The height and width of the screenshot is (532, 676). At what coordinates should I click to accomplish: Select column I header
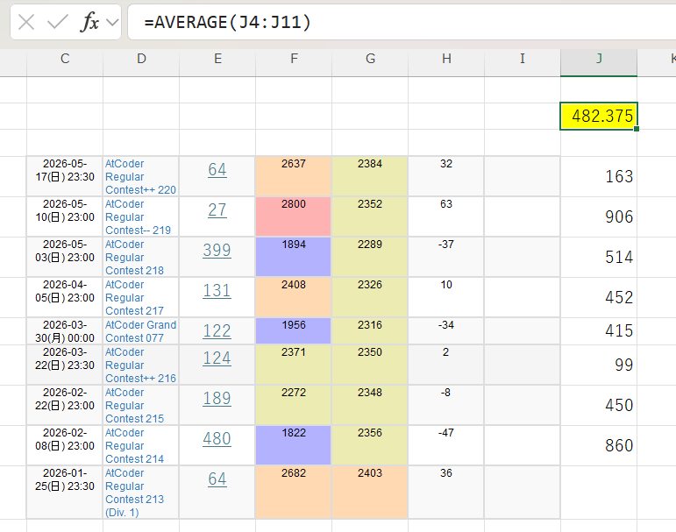(523, 59)
